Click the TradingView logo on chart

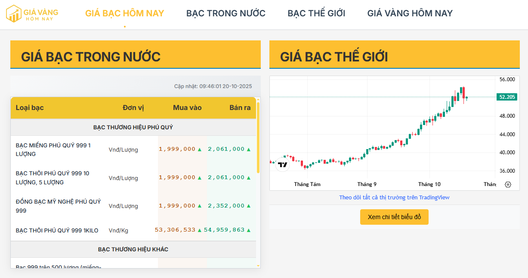282,165
